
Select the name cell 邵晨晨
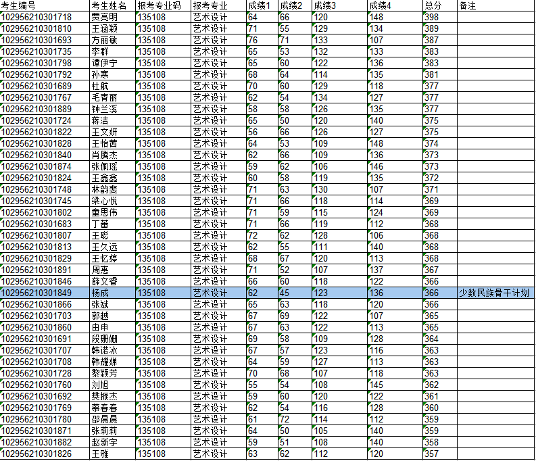click(x=112, y=419)
